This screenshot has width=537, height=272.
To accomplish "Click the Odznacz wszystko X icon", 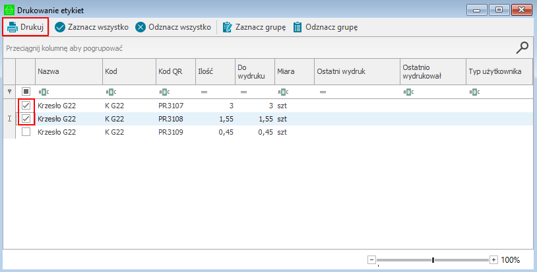I will click(x=141, y=27).
